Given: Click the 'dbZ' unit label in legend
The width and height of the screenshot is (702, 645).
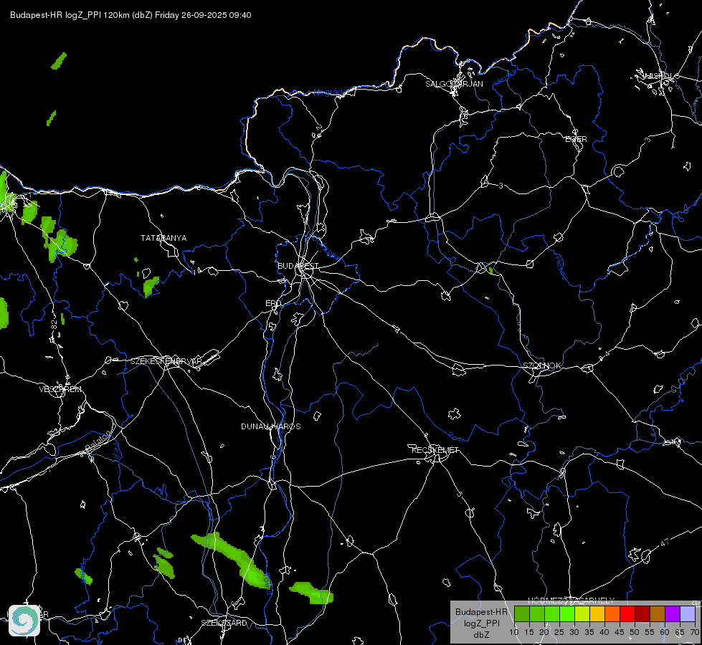Looking at the screenshot, I should (x=481, y=635).
